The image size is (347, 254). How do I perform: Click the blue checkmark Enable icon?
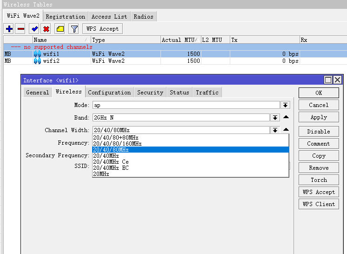pyautogui.click(x=34, y=29)
